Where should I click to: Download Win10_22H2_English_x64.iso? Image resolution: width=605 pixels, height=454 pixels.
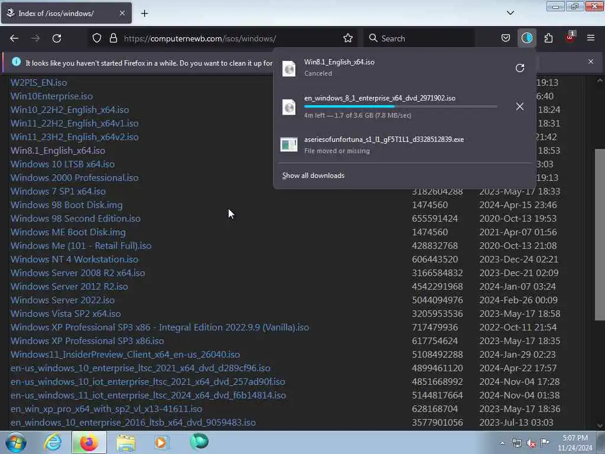tap(70, 109)
